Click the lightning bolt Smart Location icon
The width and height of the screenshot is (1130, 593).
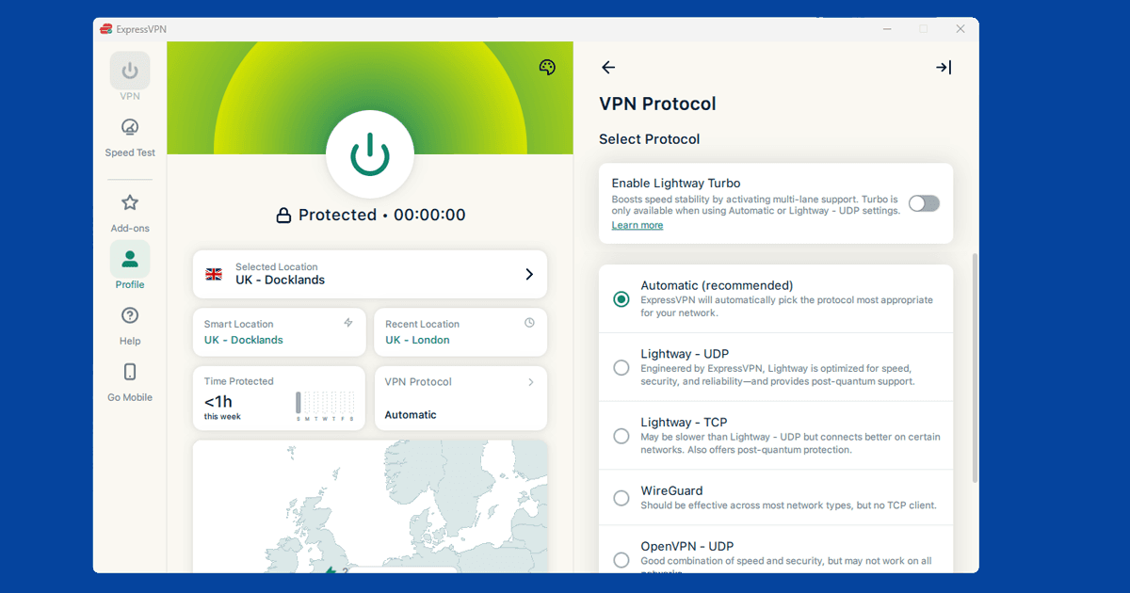click(348, 323)
